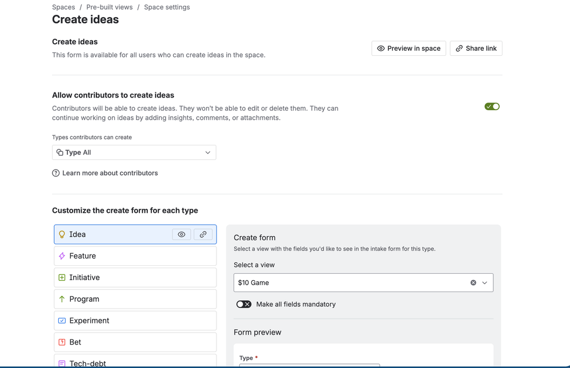This screenshot has width=570, height=368.
Task: Select the Bet type row
Action: tap(135, 342)
